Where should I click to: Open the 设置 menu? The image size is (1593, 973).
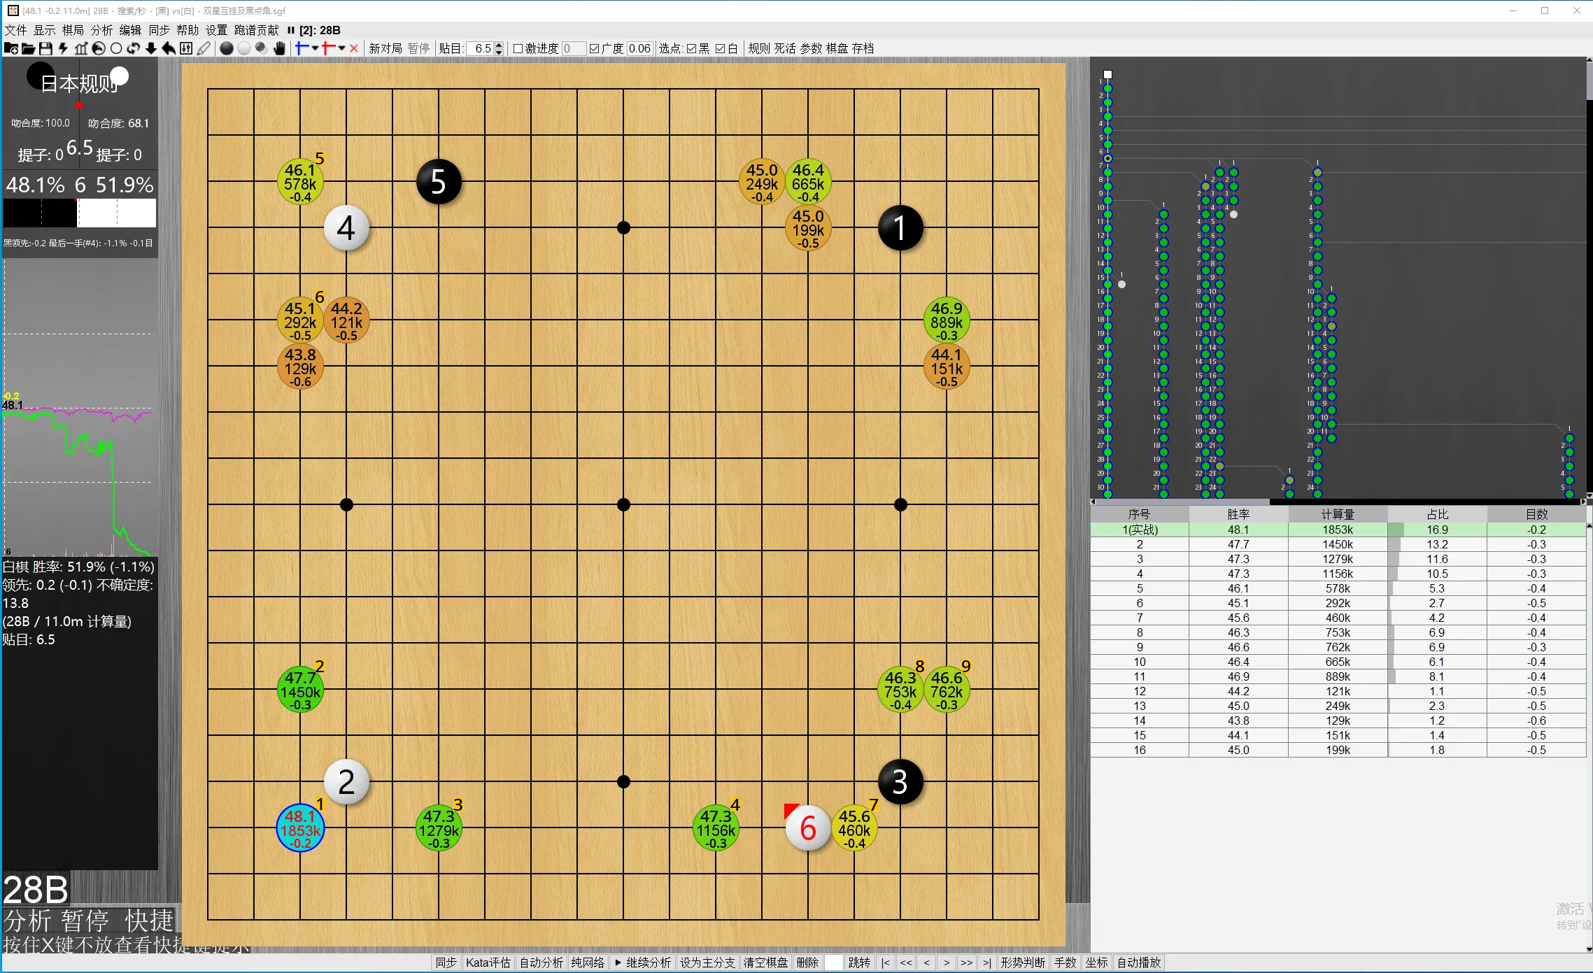pos(216,30)
